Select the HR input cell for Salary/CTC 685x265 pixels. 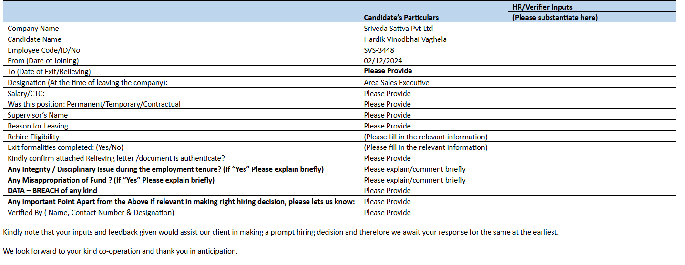click(592, 93)
